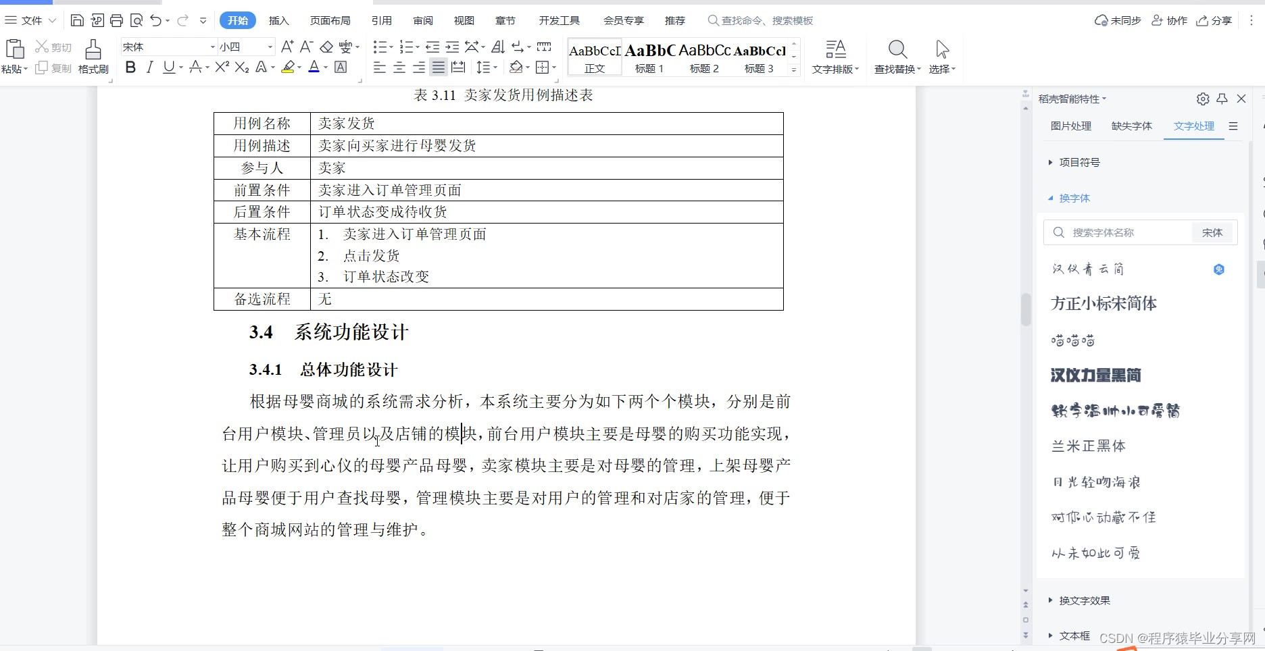Apply numbered list icon
The width and height of the screenshot is (1265, 651).
coord(406,47)
